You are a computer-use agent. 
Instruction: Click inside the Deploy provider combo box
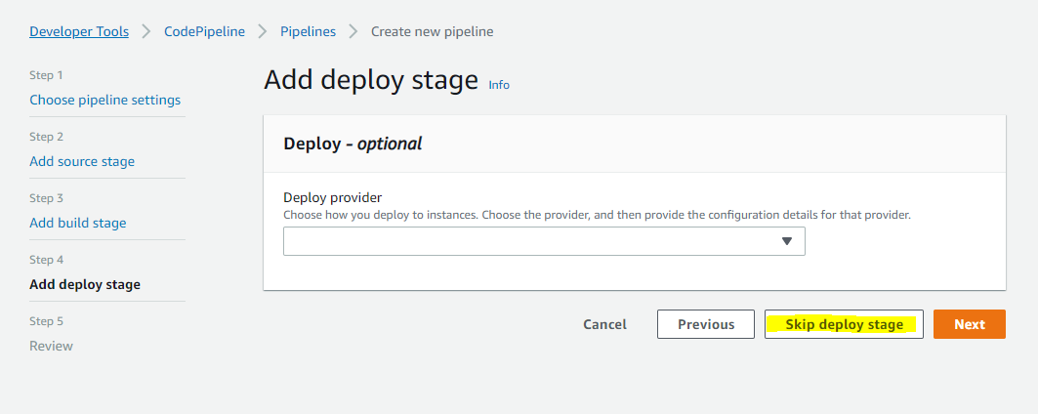[x=544, y=241]
